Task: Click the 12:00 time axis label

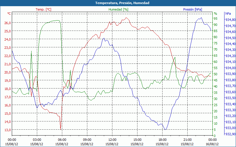Action: 112,140
